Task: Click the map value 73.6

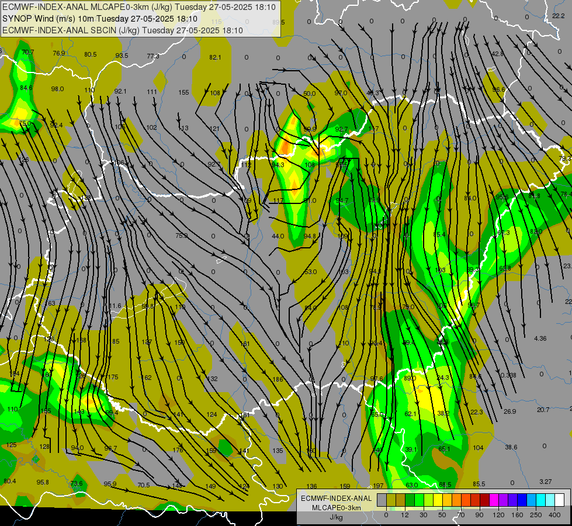Action: click(x=77, y=483)
